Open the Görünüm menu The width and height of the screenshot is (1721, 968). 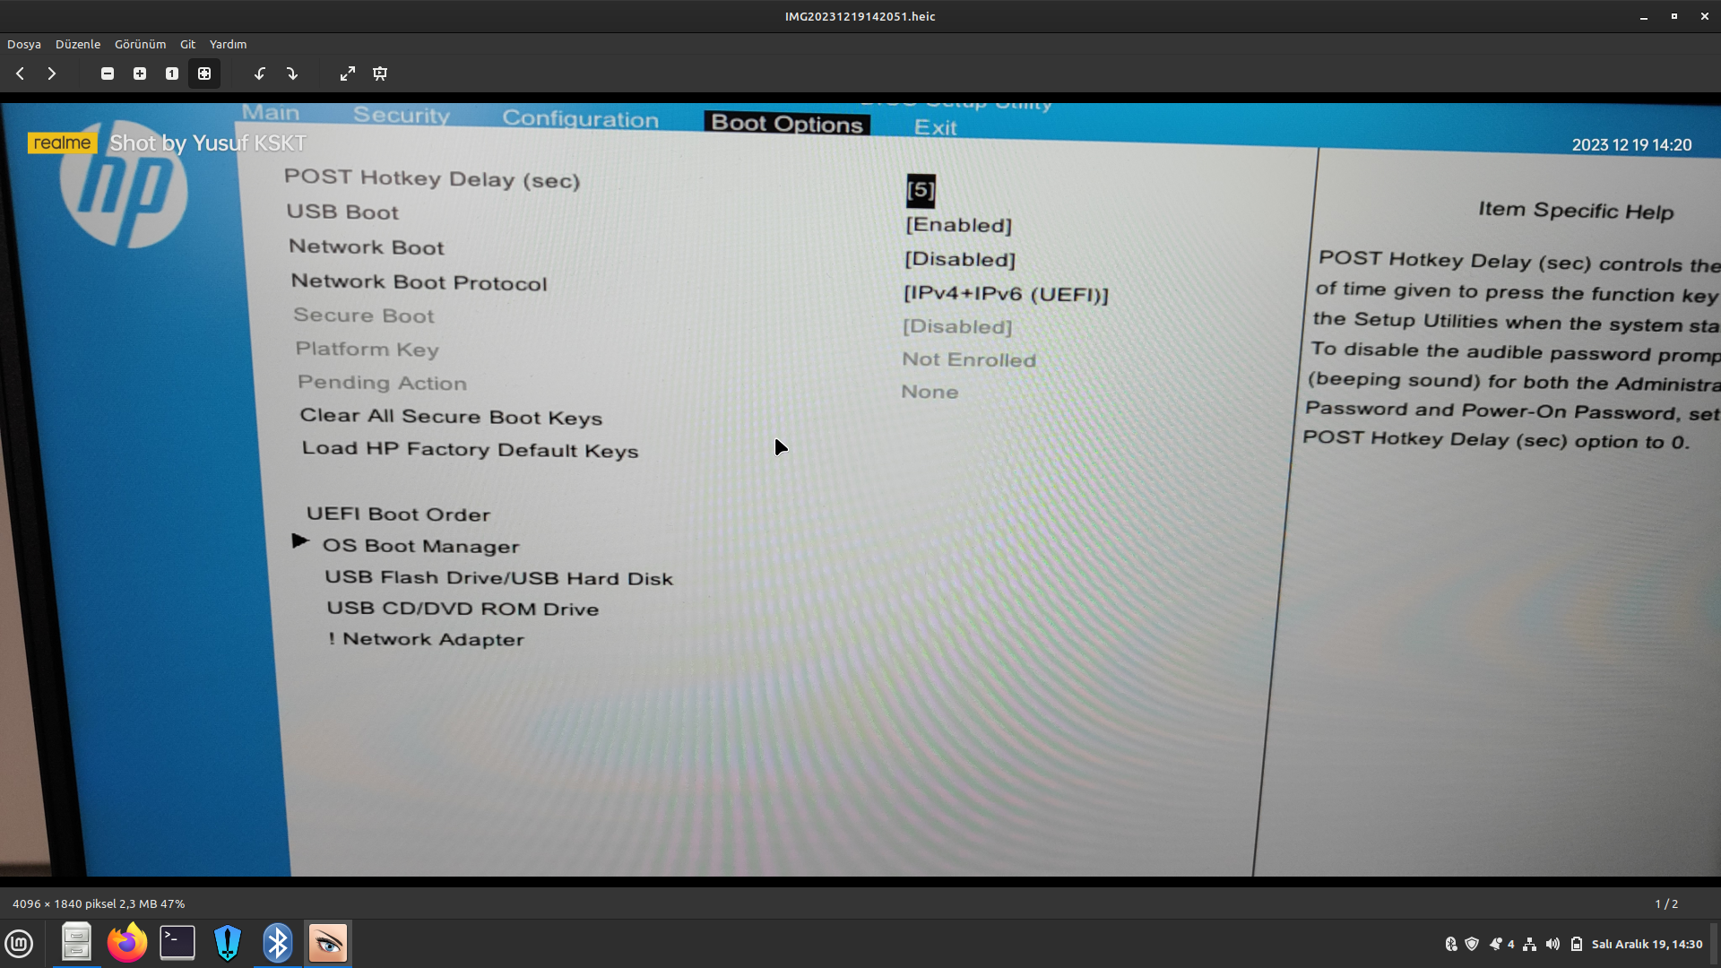(140, 44)
